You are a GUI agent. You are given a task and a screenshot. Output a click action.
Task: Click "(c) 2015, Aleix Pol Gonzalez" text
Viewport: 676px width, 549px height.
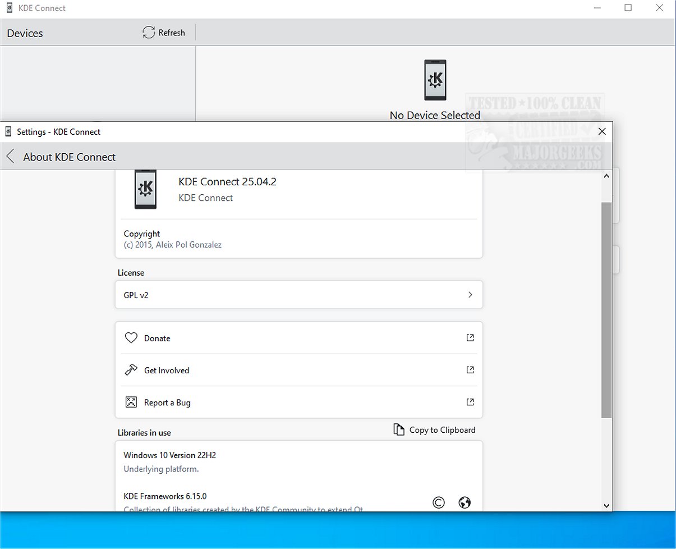point(173,245)
